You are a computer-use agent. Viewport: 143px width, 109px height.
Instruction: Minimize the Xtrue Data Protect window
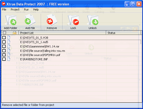coord(127,4)
